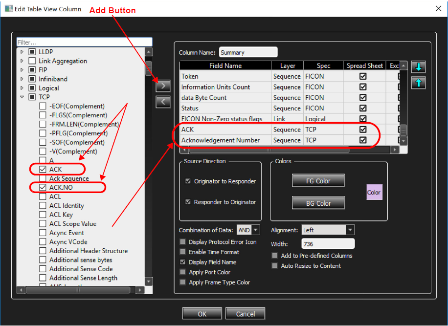Click tree list horizontal scroll right arrow
The height and width of the screenshot is (326, 448).
[140, 290]
